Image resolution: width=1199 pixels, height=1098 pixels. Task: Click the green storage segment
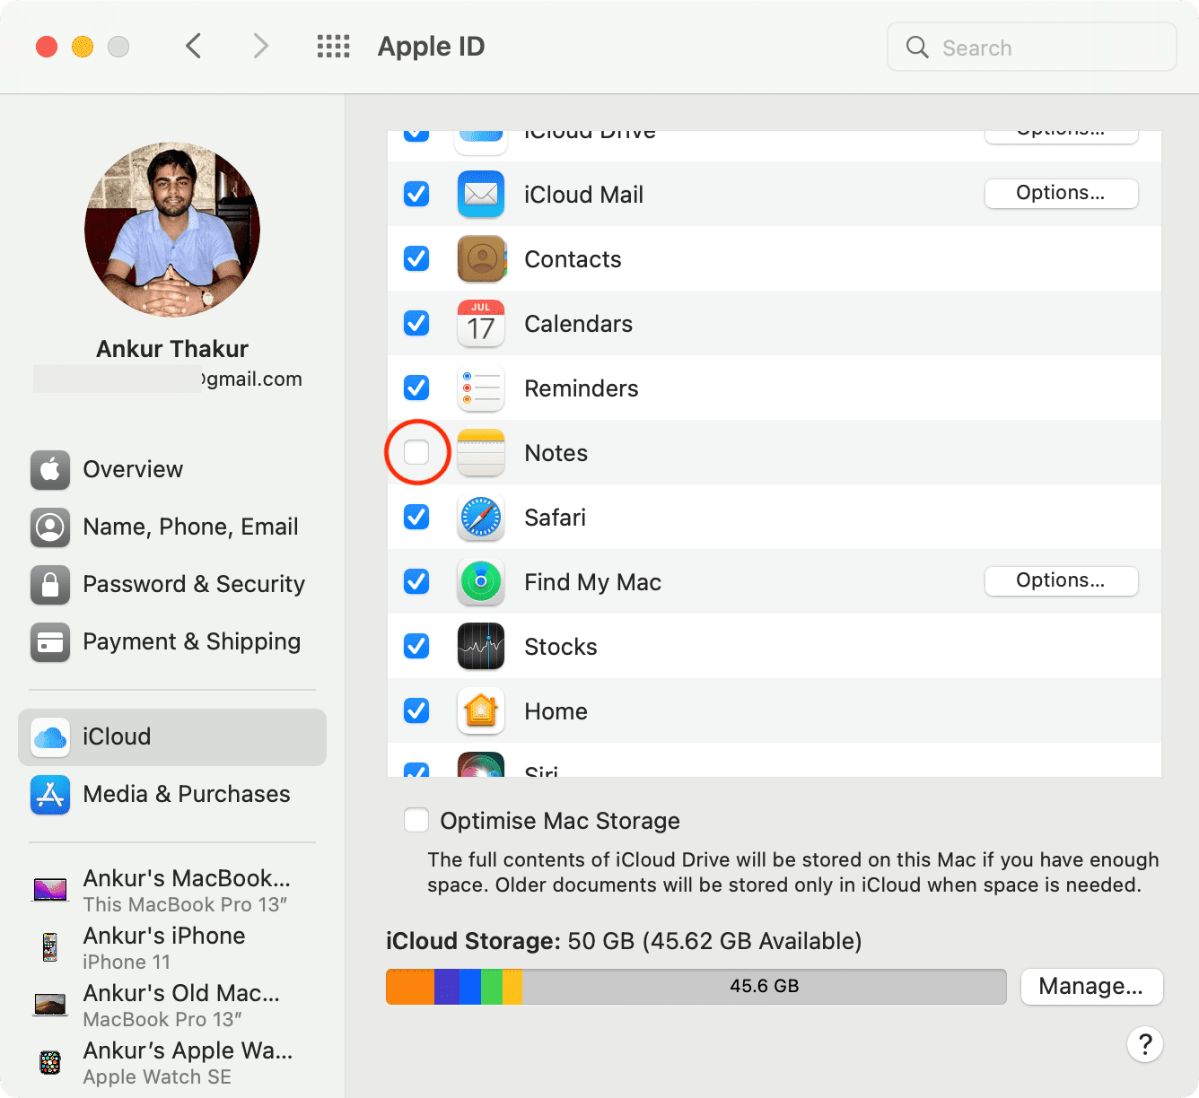[492, 986]
